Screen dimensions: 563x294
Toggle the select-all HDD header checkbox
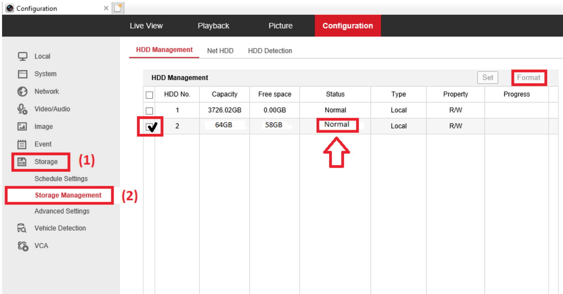tap(149, 95)
